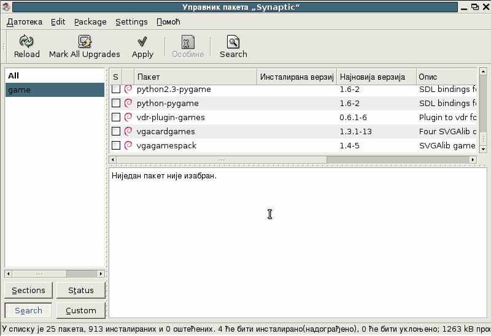Click package list vertical scrollbar thumb

tap(483, 139)
